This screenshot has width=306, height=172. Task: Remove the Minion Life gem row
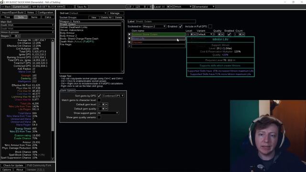(x=129, y=38)
